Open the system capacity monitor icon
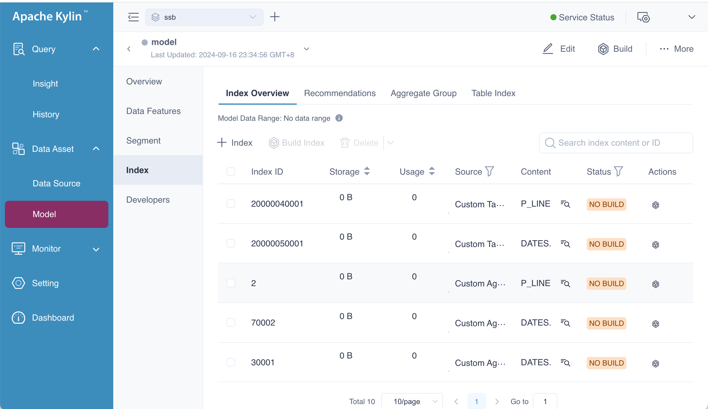 [643, 17]
